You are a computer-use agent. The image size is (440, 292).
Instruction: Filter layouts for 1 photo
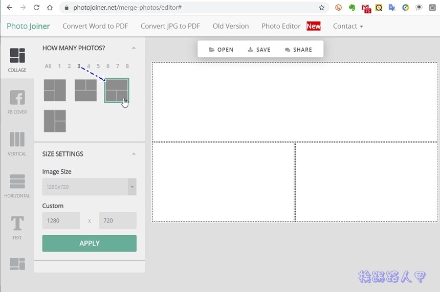59,66
